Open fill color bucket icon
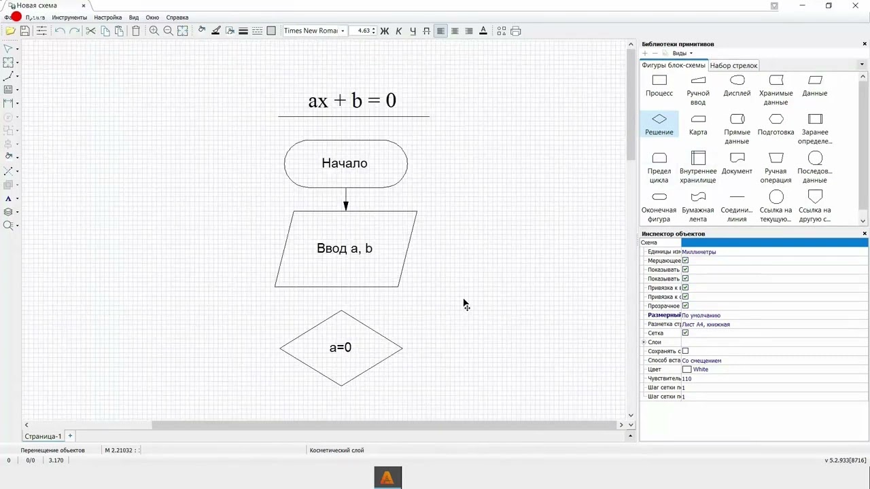Screen dimensions: 870x489 tap(202, 31)
